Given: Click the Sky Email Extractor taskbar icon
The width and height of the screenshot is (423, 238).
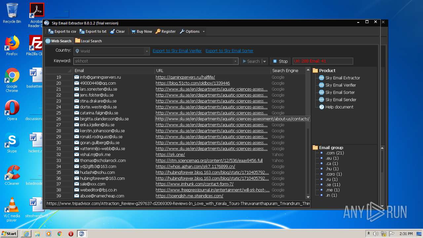Looking at the screenshot, I should click(x=82, y=234).
